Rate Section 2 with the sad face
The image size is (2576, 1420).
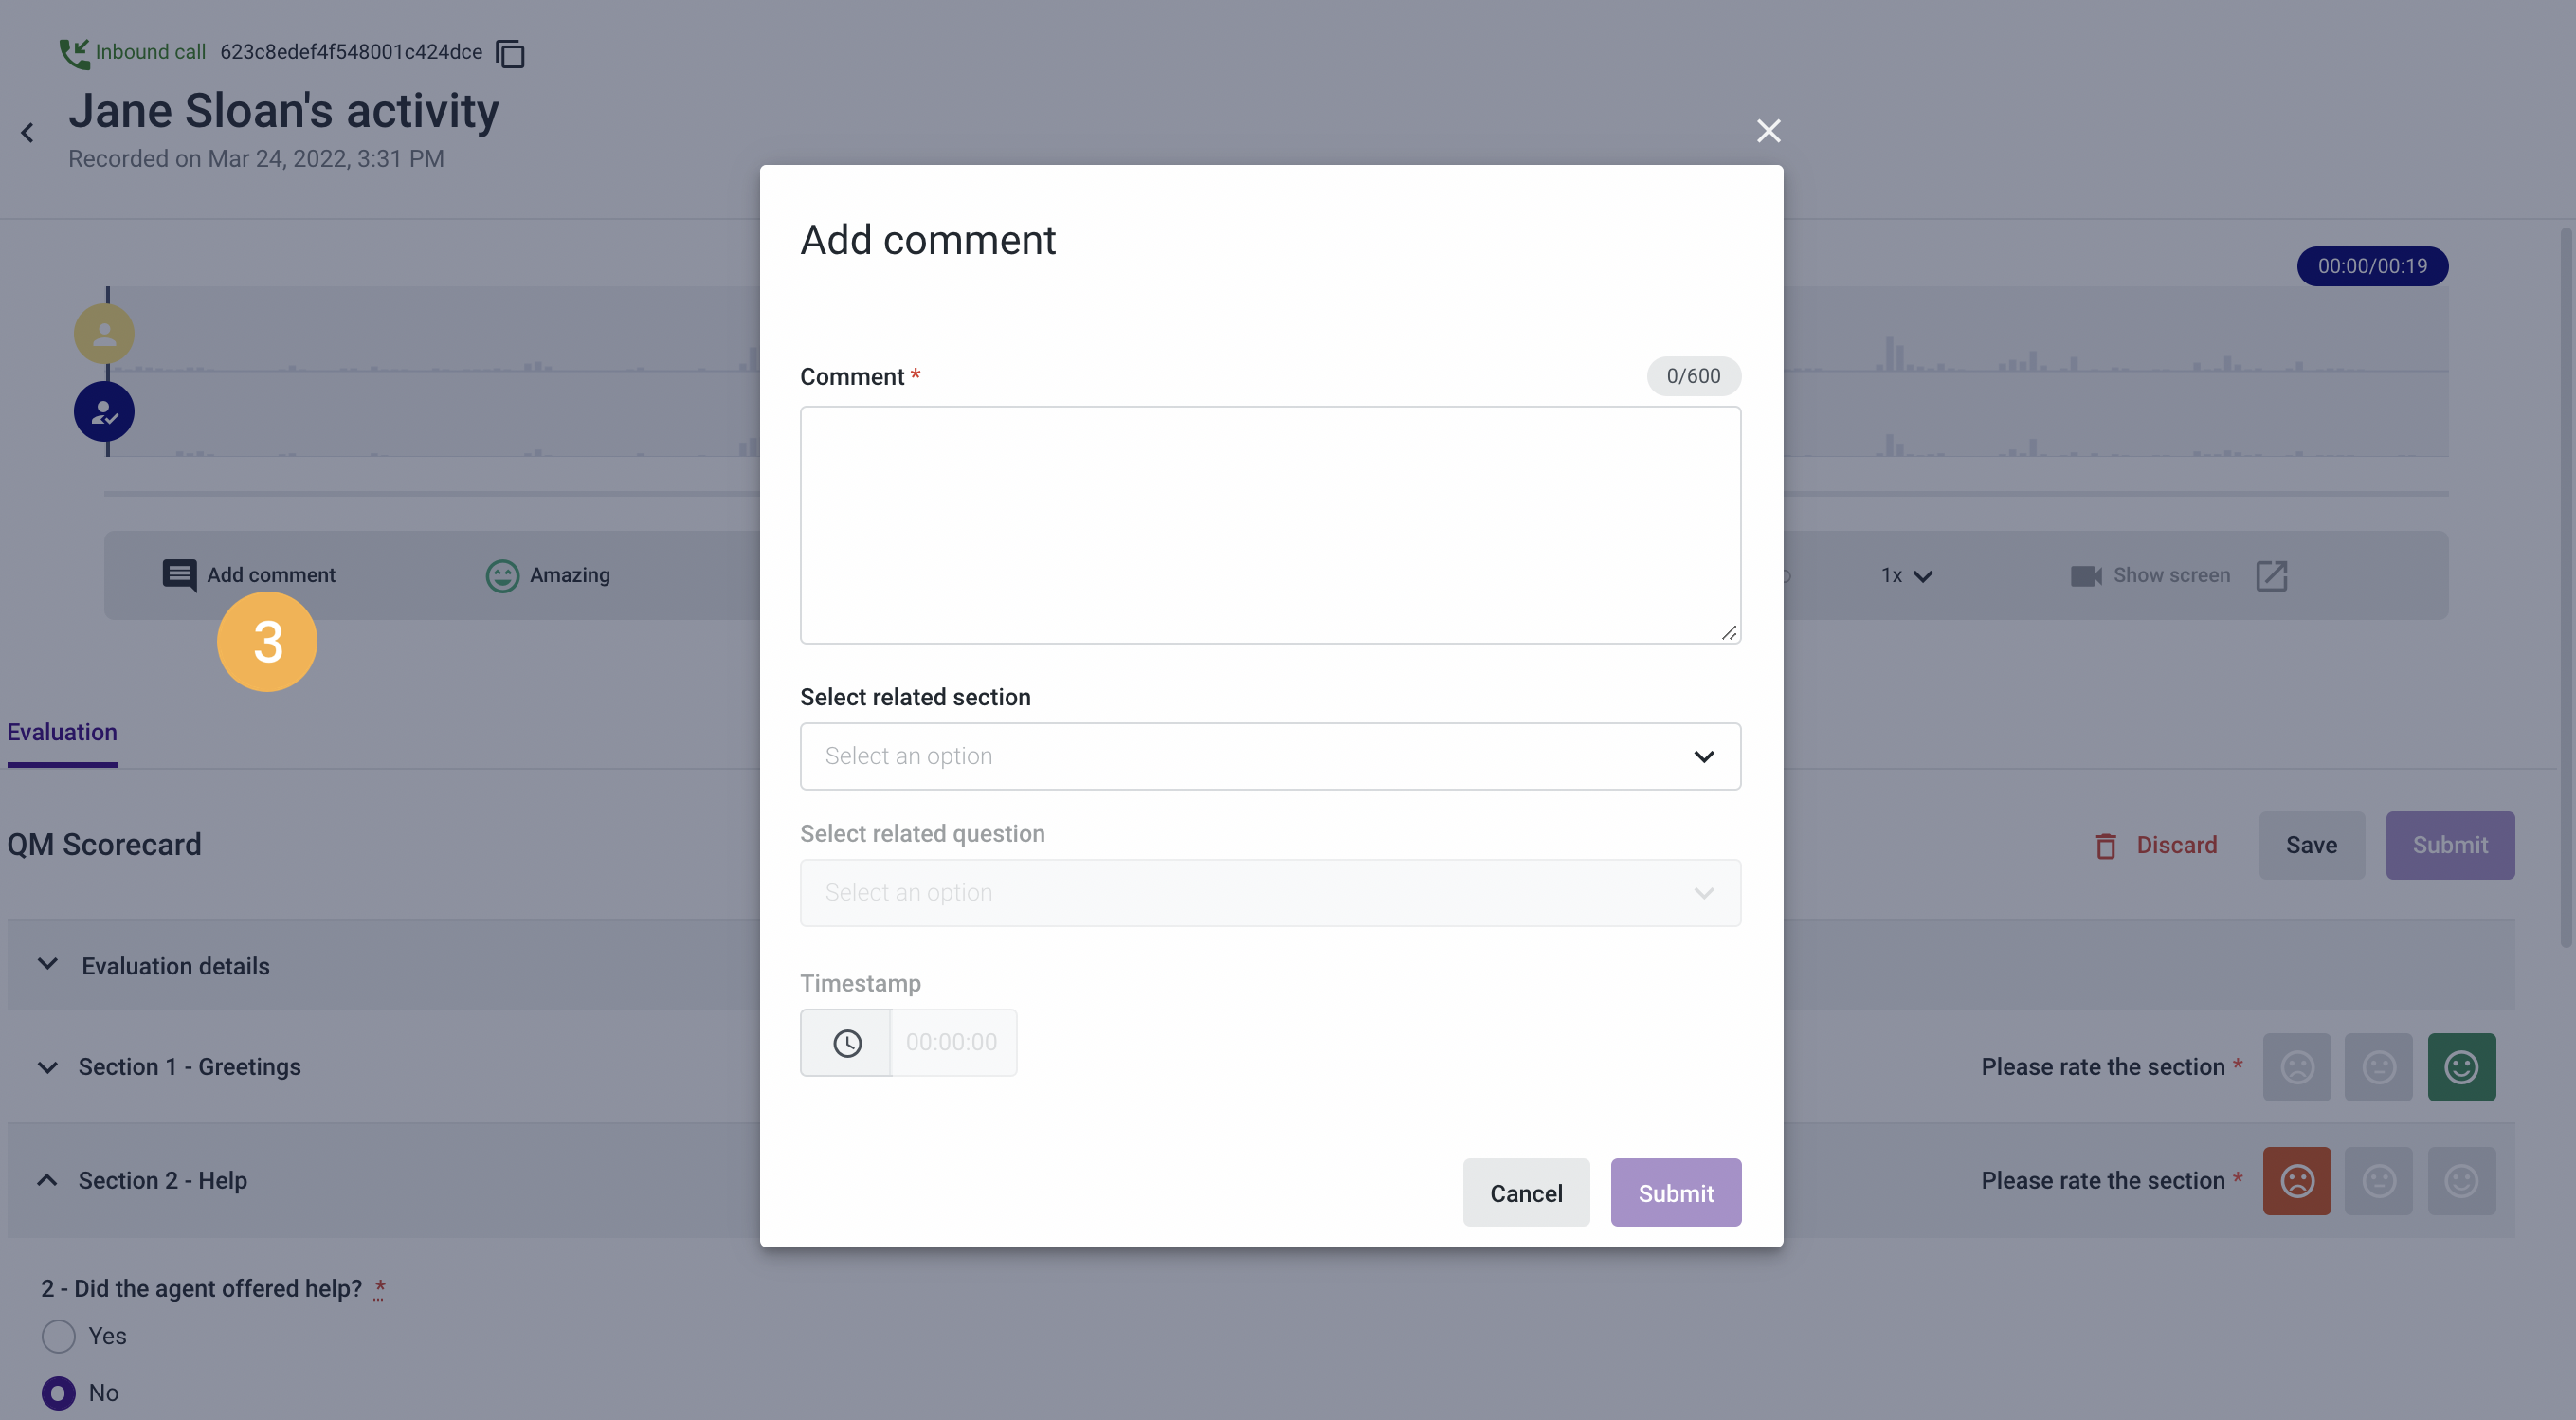tap(2297, 1181)
